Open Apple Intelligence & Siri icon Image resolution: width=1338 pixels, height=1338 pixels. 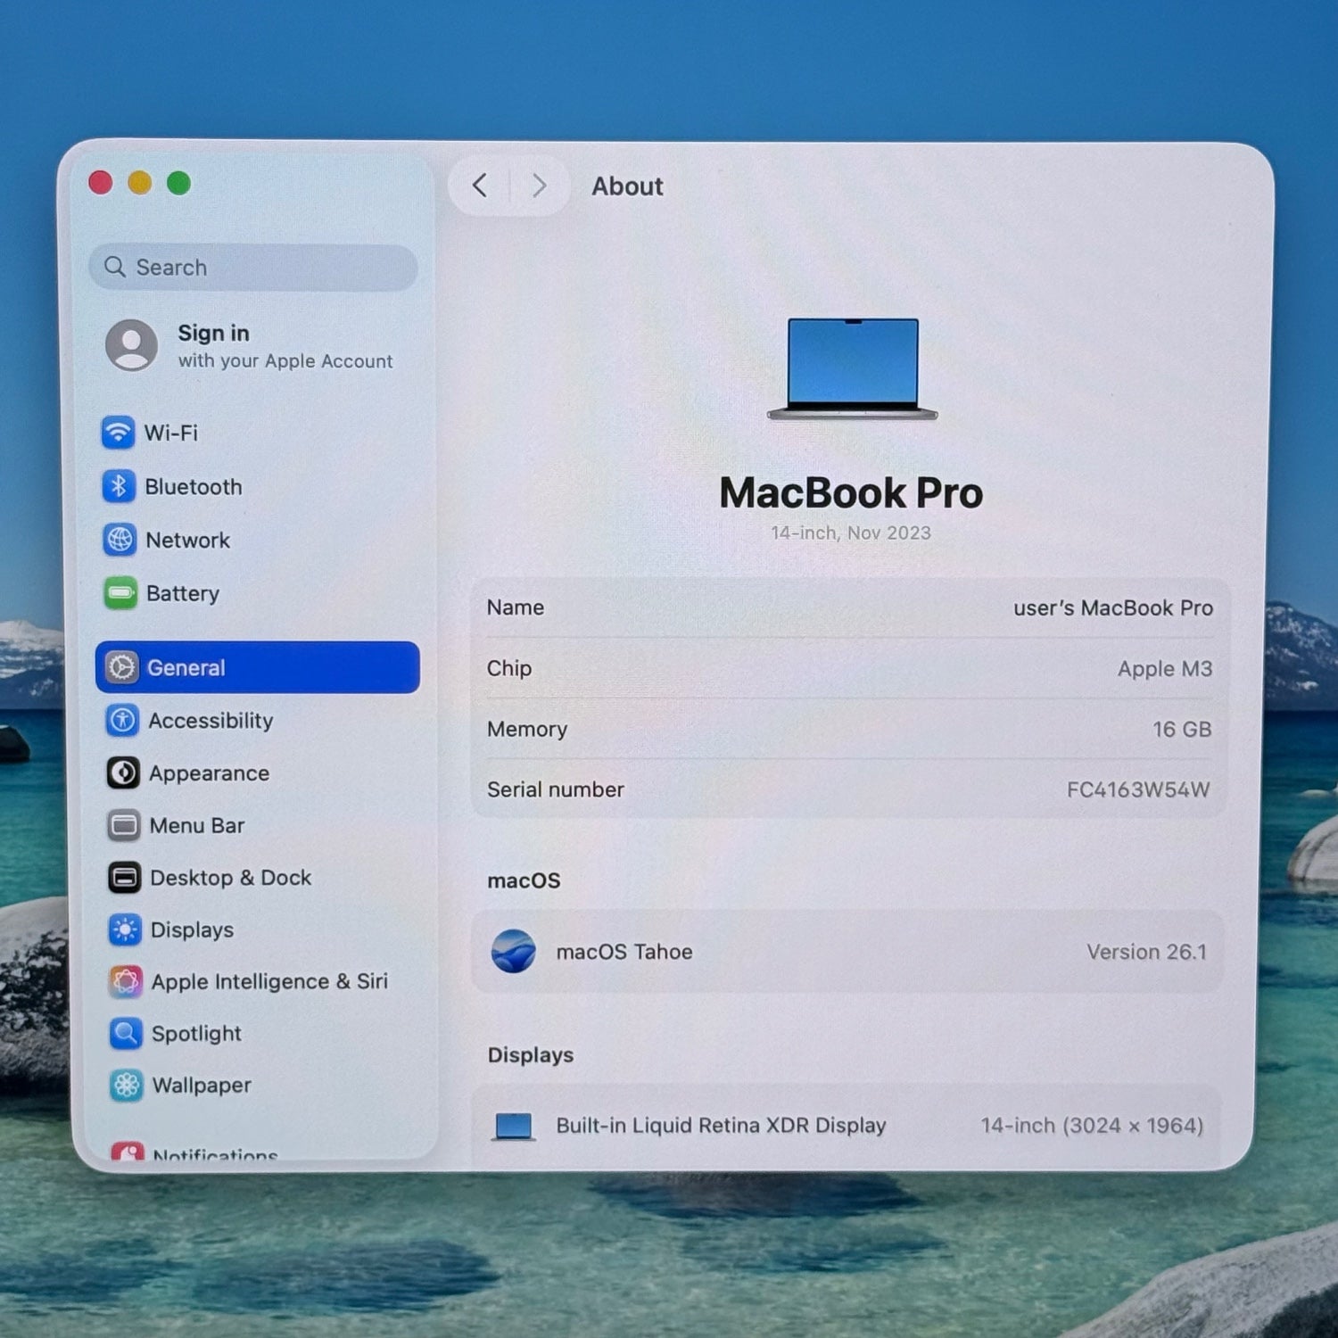point(126,981)
